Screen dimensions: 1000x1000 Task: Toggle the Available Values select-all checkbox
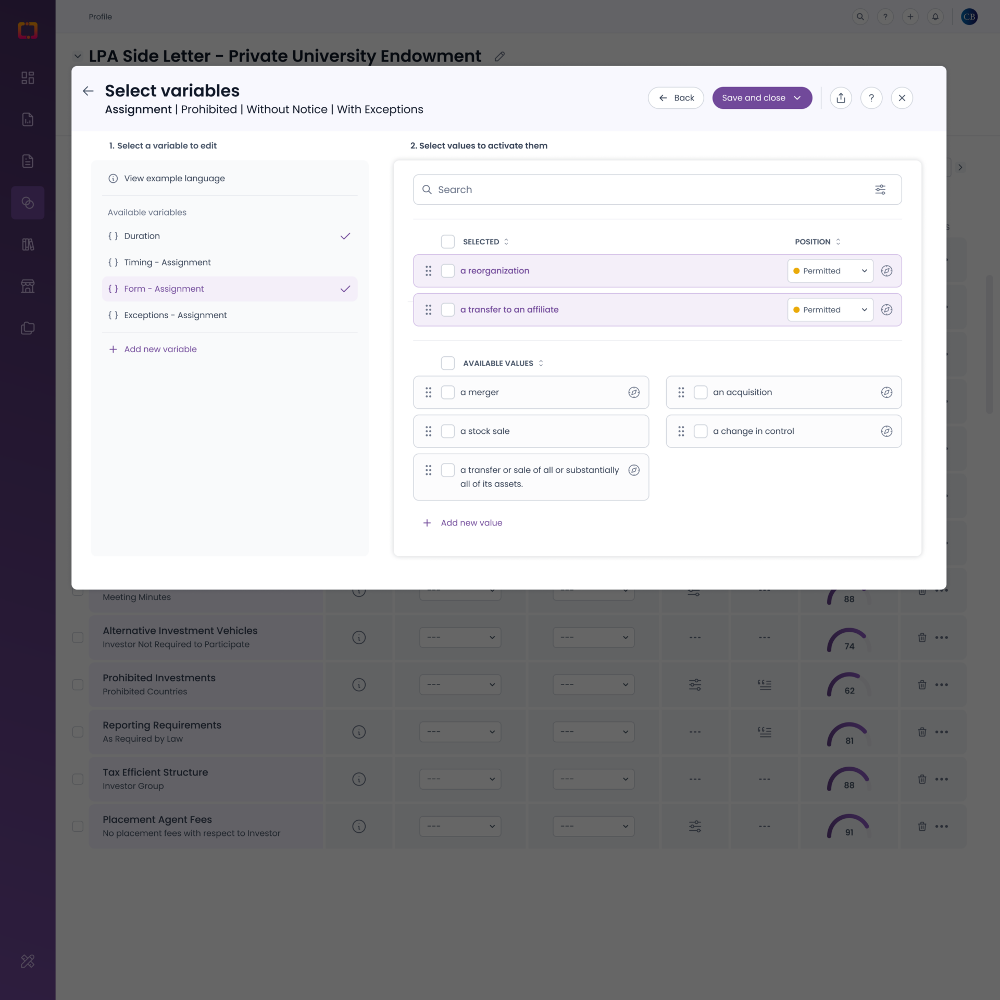click(448, 363)
